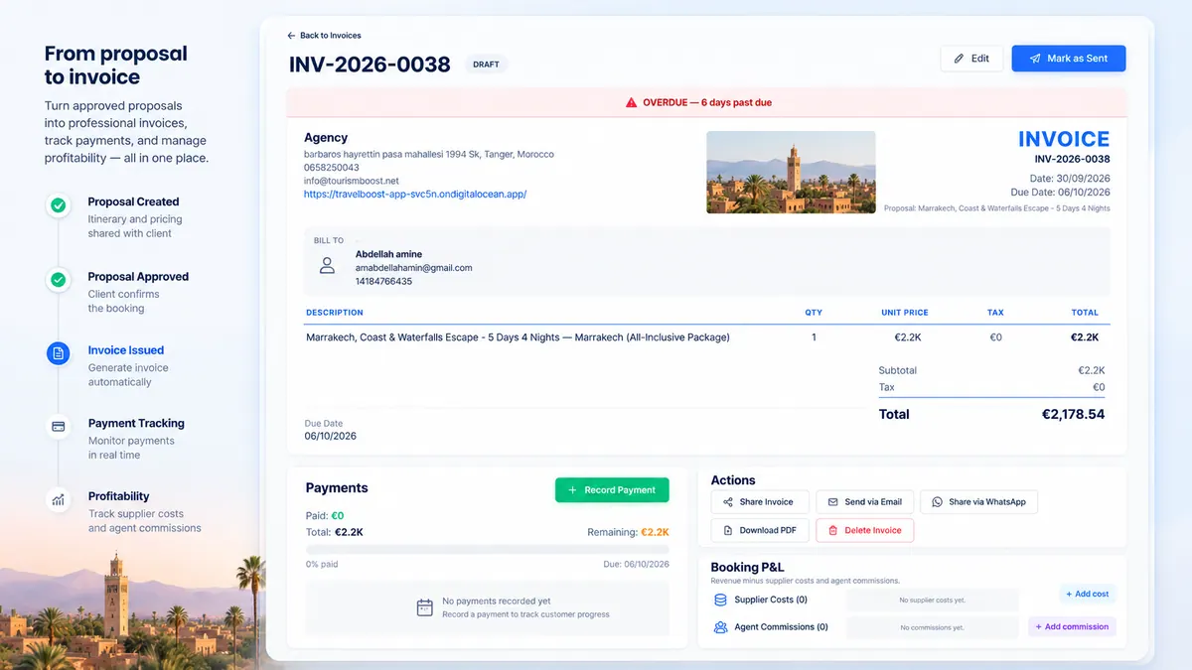The height and width of the screenshot is (670, 1192).
Task: Go back to Invoices list
Action: pyautogui.click(x=324, y=36)
